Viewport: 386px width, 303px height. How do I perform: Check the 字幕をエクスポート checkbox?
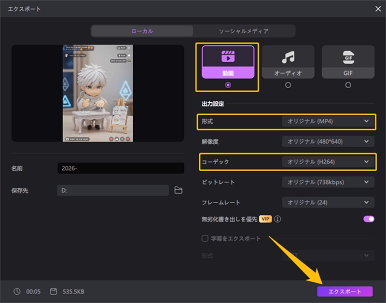(205, 238)
